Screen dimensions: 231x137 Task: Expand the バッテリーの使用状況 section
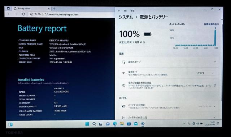(169, 118)
